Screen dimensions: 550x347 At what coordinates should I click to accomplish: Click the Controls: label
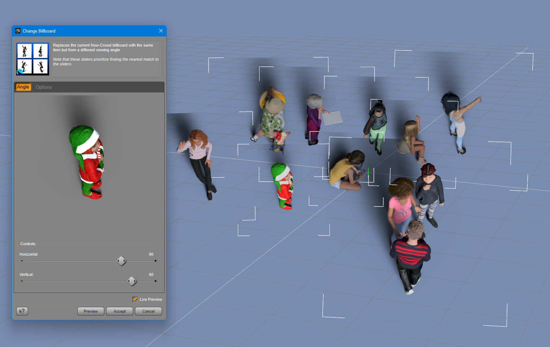(x=28, y=244)
